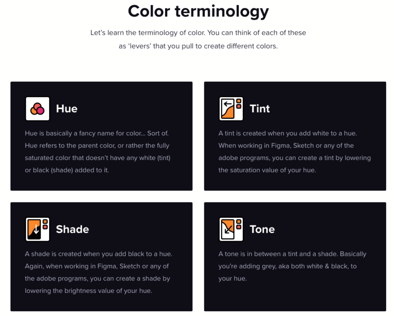Click the Tone card icon
This screenshot has width=393, height=316.
point(231,229)
